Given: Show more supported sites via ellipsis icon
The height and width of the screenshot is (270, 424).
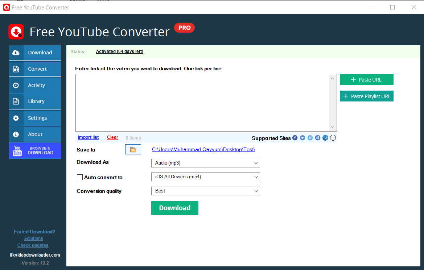Looking at the screenshot, I should [333, 138].
